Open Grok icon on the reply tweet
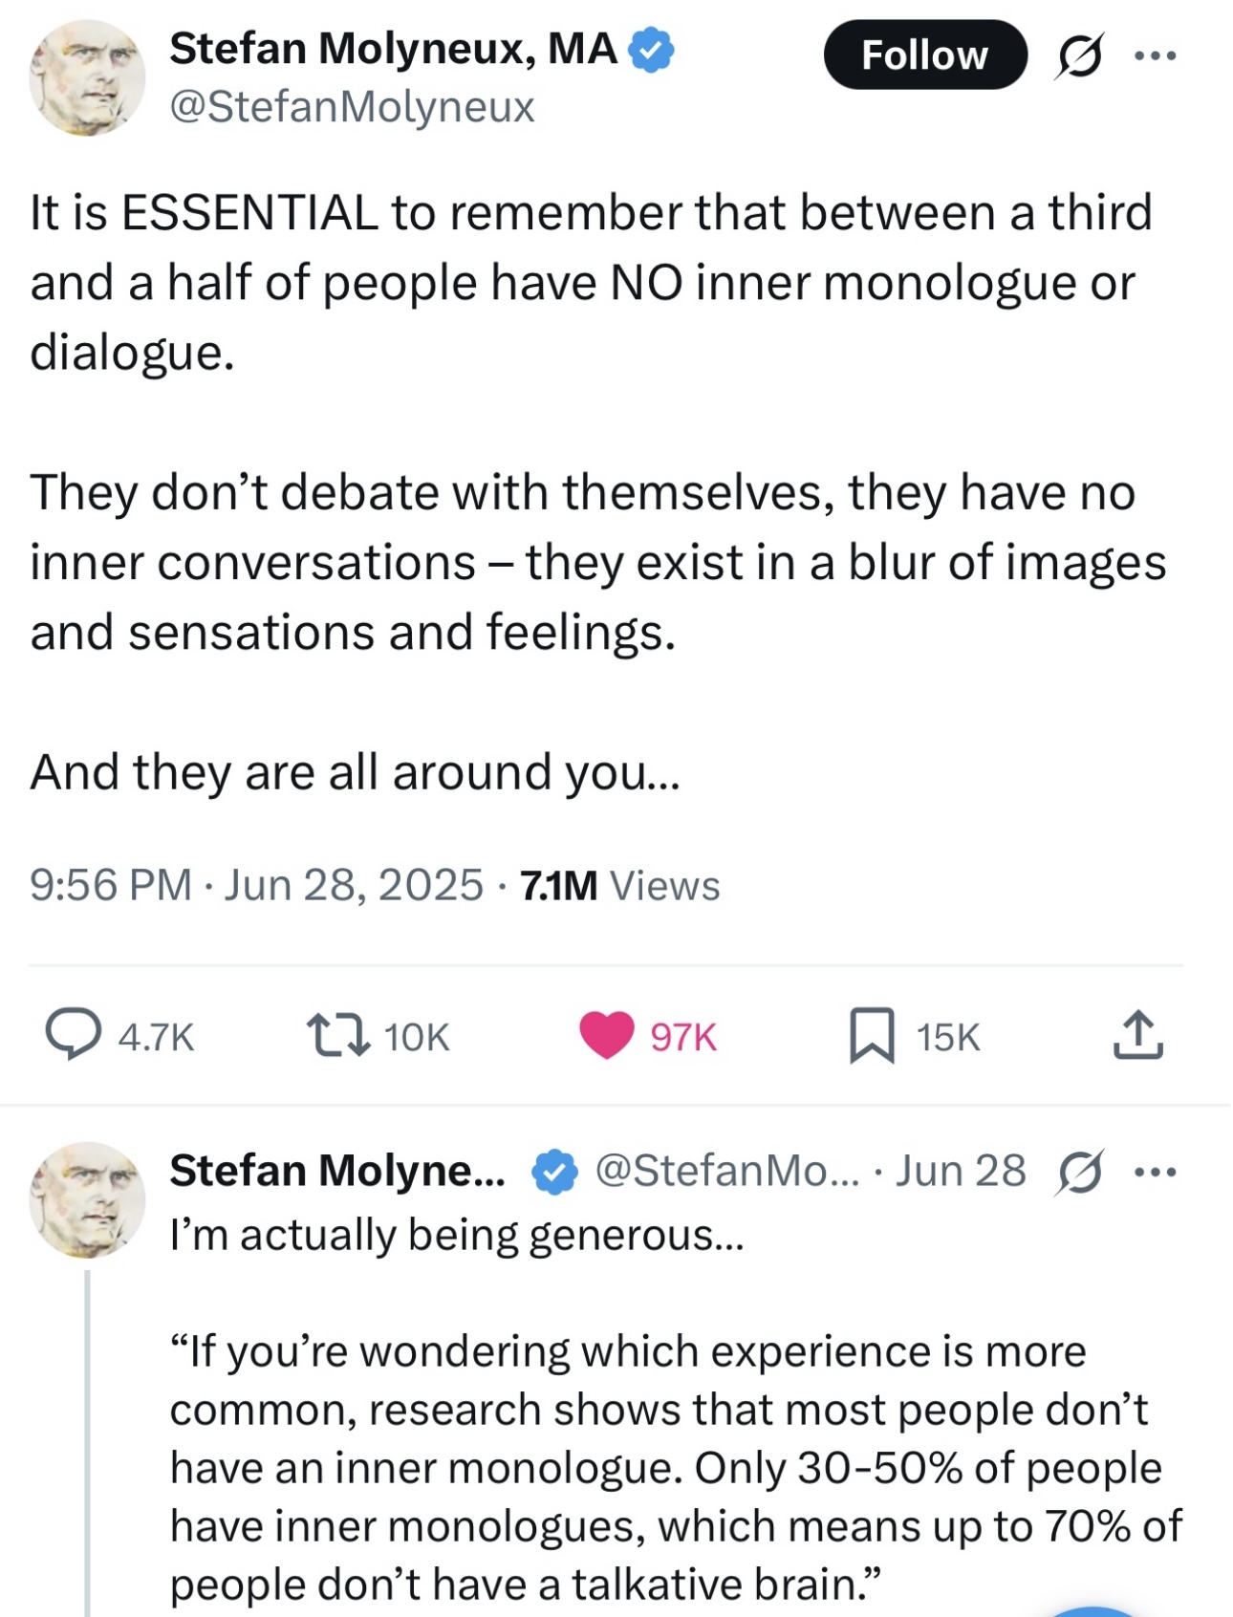This screenshot has height=1617, width=1233. click(1079, 1172)
